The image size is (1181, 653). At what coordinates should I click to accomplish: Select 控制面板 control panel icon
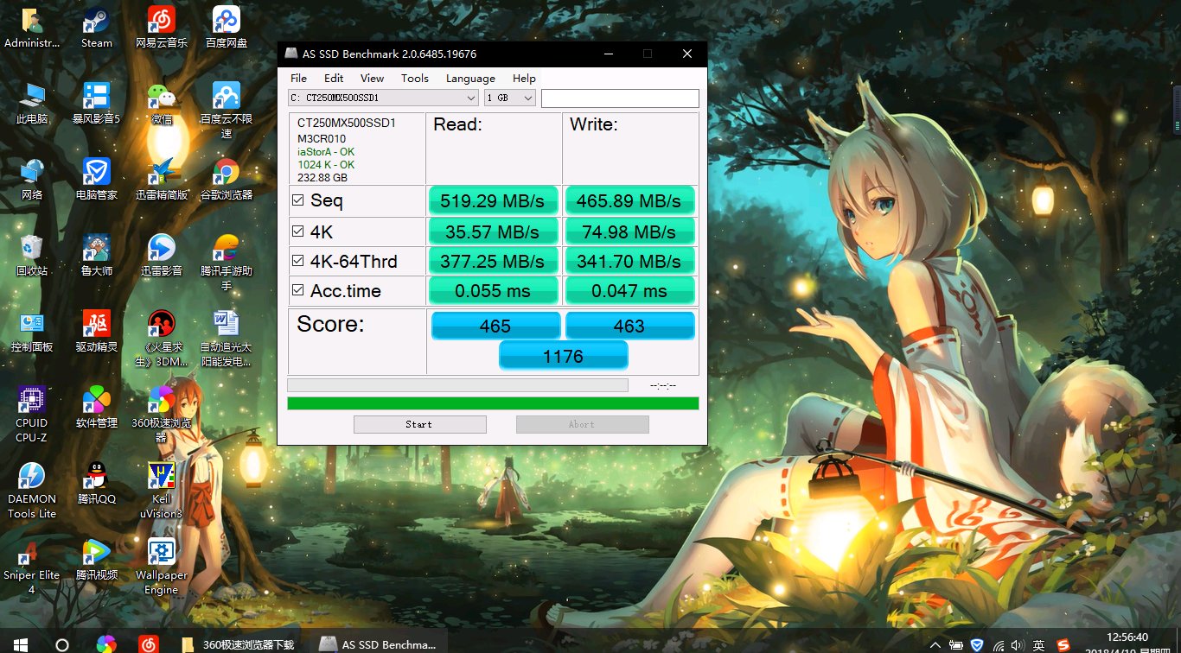click(32, 331)
